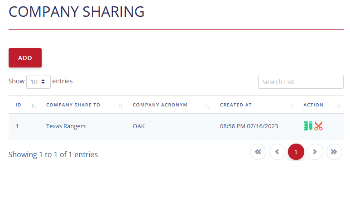The height and width of the screenshot is (207, 350).
Task: Select page 1 in pagination
Action: tap(296, 152)
